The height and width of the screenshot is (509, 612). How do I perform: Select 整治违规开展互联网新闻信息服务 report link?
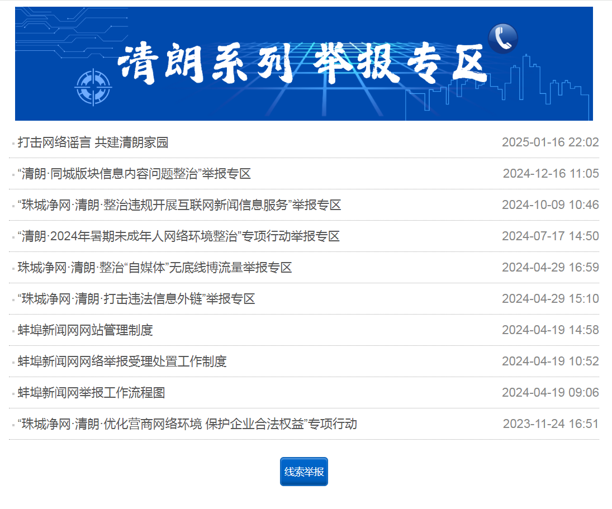[x=179, y=205]
